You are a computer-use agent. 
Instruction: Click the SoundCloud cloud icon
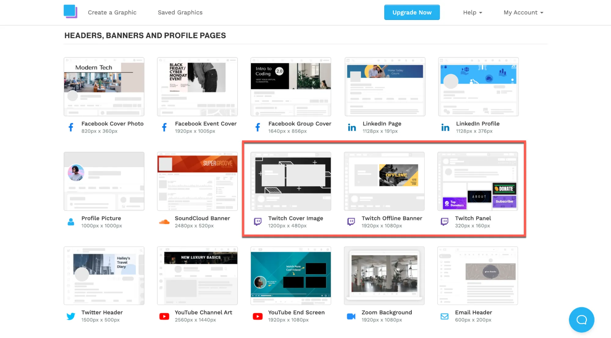pos(164,222)
